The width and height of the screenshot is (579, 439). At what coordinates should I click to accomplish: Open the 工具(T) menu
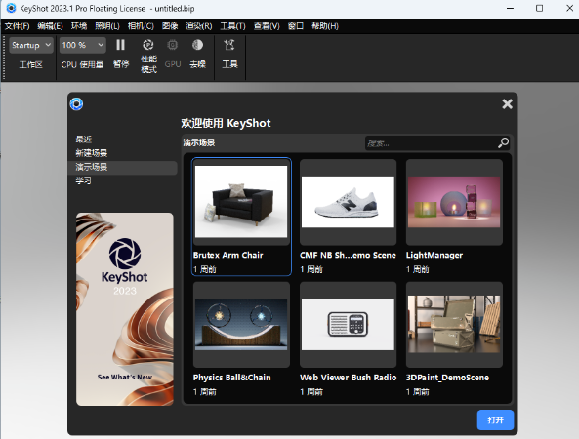(232, 26)
